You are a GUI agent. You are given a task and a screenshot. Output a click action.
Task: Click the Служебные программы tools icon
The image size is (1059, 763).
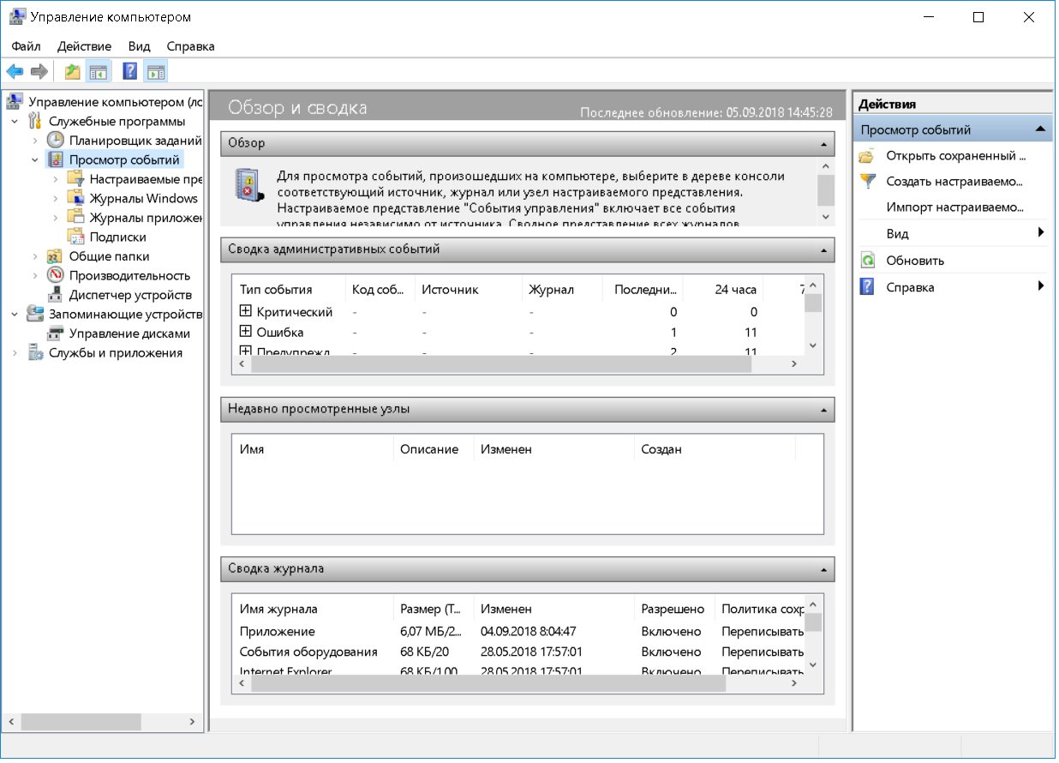pos(35,121)
